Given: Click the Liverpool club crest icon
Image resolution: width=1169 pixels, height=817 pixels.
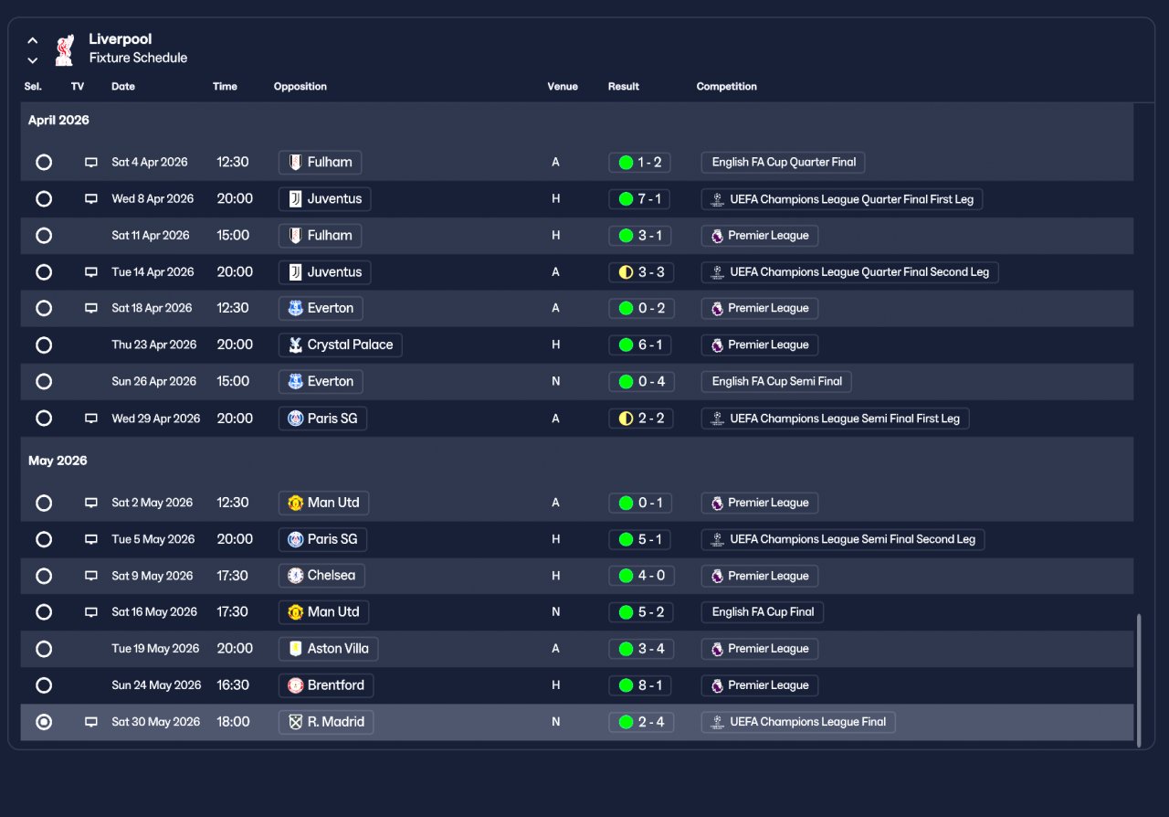Looking at the screenshot, I should (64, 49).
